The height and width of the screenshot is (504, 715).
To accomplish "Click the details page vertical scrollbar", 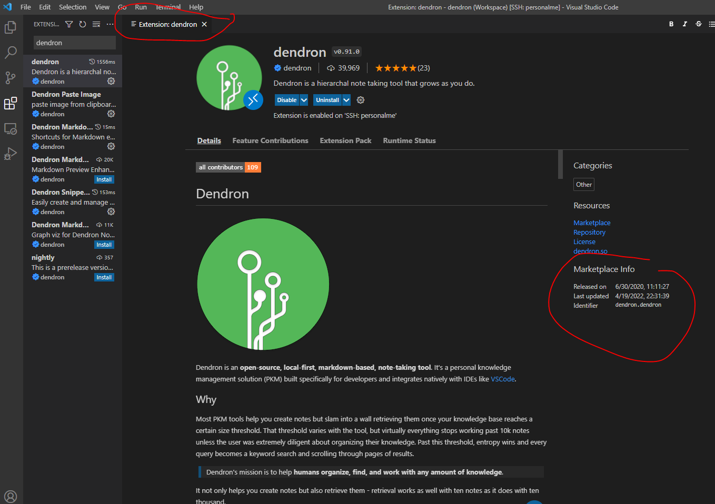I will (x=560, y=165).
